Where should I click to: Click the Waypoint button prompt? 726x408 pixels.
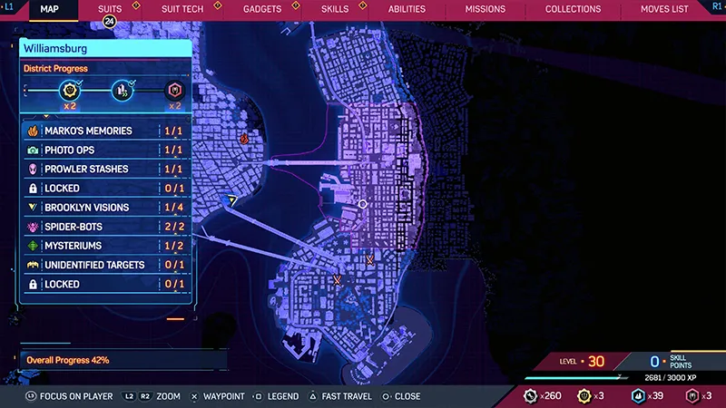(218, 396)
